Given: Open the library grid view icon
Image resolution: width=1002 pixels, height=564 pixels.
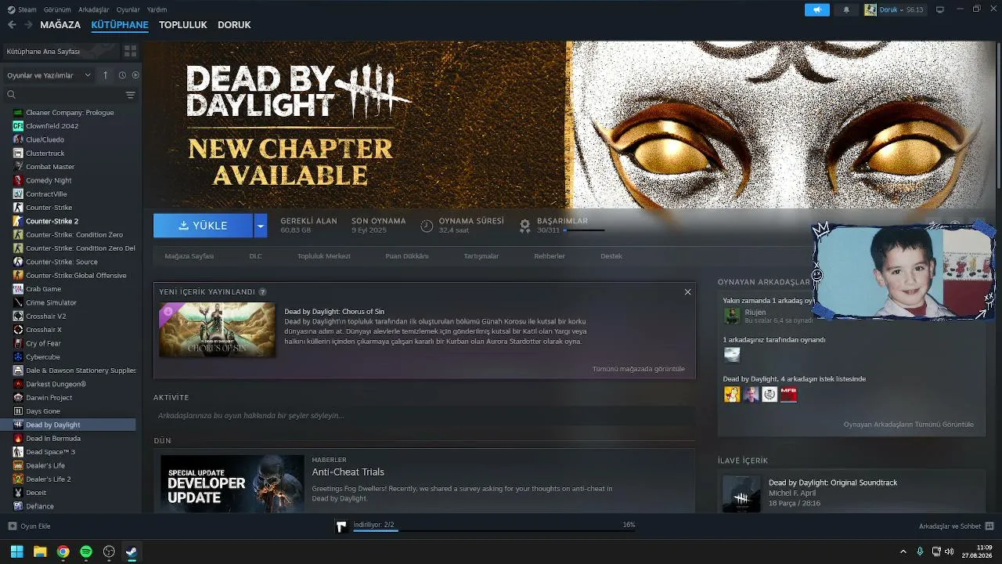Looking at the screenshot, I should point(130,51).
